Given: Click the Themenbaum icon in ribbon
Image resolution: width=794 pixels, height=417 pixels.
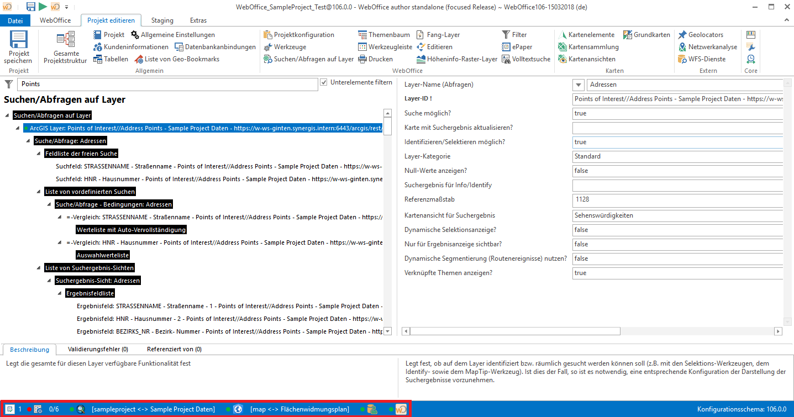Looking at the screenshot, I should [362, 35].
